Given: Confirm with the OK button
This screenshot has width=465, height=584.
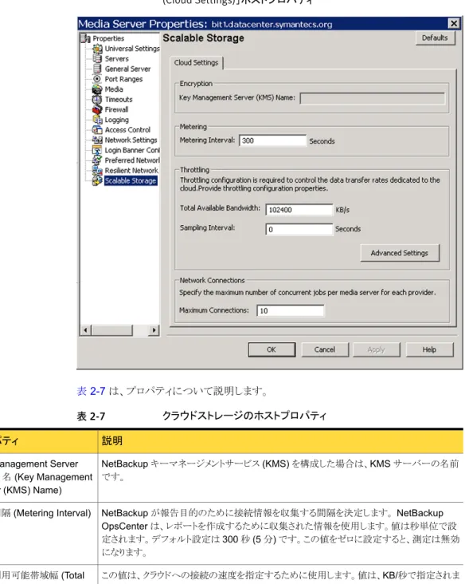Looking at the screenshot, I should (272, 349).
